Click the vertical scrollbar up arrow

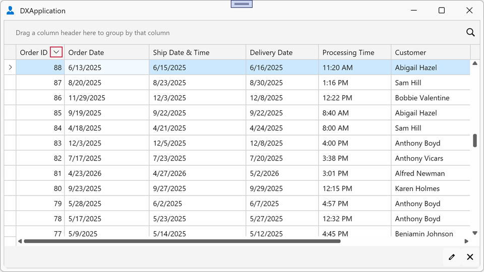point(475,63)
